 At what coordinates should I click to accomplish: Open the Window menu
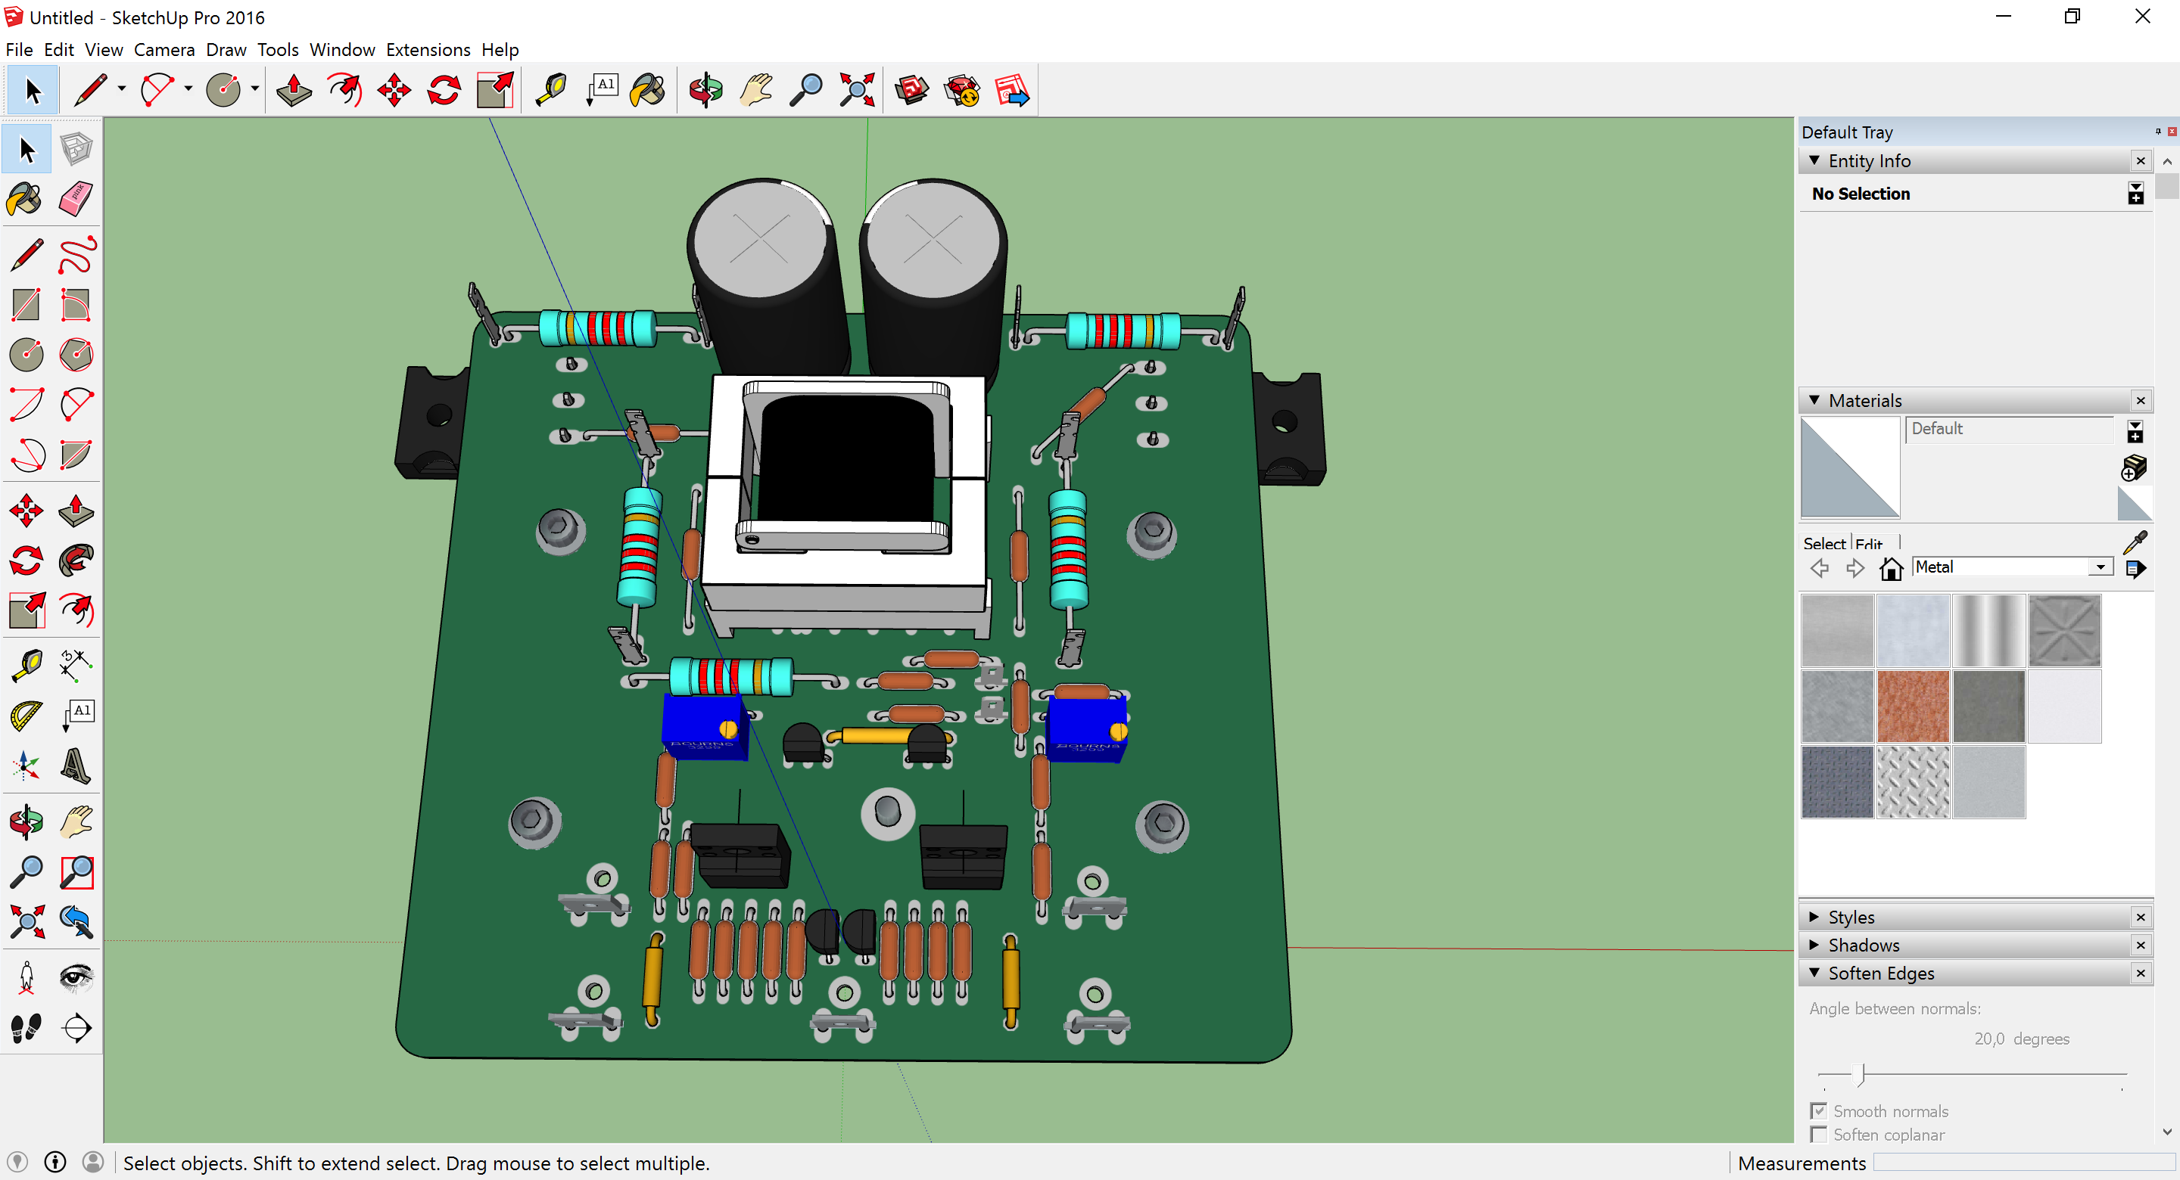pyautogui.click(x=342, y=50)
